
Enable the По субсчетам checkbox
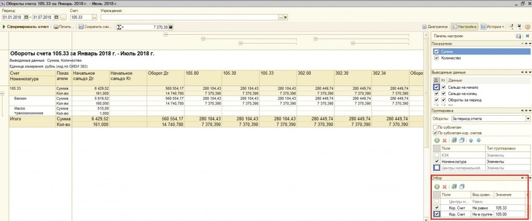click(x=435, y=127)
